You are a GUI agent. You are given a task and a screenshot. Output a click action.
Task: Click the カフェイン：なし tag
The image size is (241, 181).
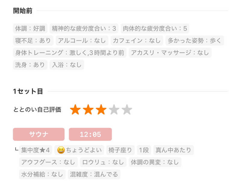pos(136,40)
